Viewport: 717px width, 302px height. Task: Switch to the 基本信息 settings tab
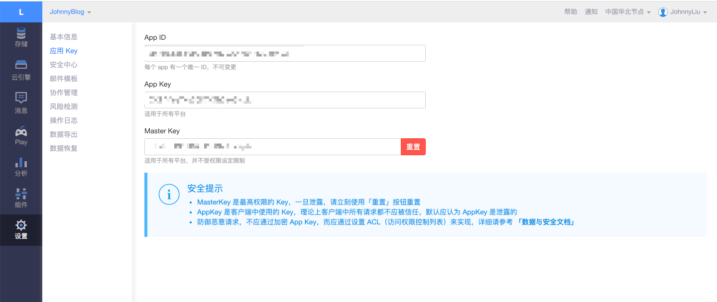pyautogui.click(x=63, y=36)
